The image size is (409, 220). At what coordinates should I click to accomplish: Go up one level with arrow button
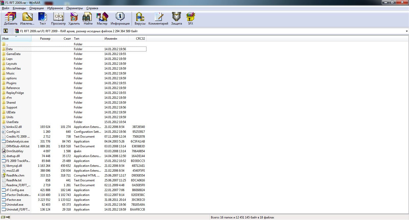(x=6, y=31)
